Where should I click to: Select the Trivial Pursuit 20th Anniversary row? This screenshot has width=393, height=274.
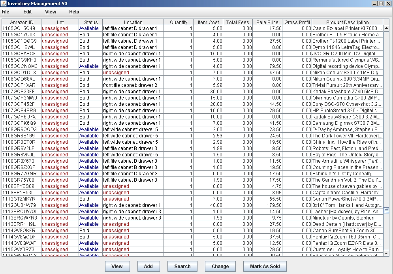[x=347, y=85]
